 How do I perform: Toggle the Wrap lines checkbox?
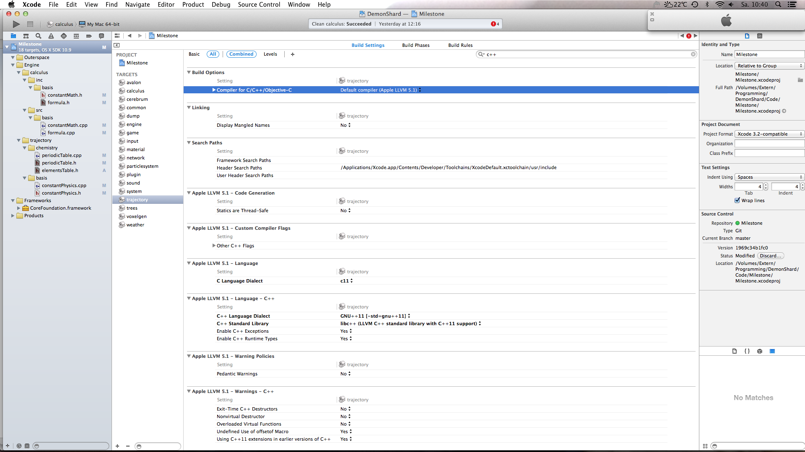coord(737,200)
